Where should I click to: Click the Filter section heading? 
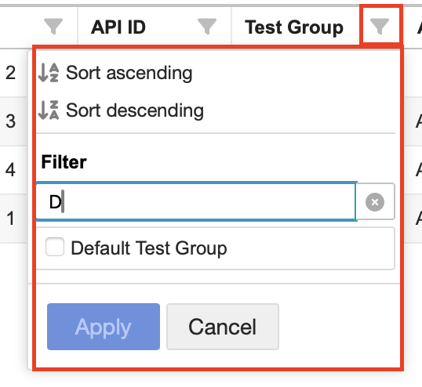coord(64,162)
